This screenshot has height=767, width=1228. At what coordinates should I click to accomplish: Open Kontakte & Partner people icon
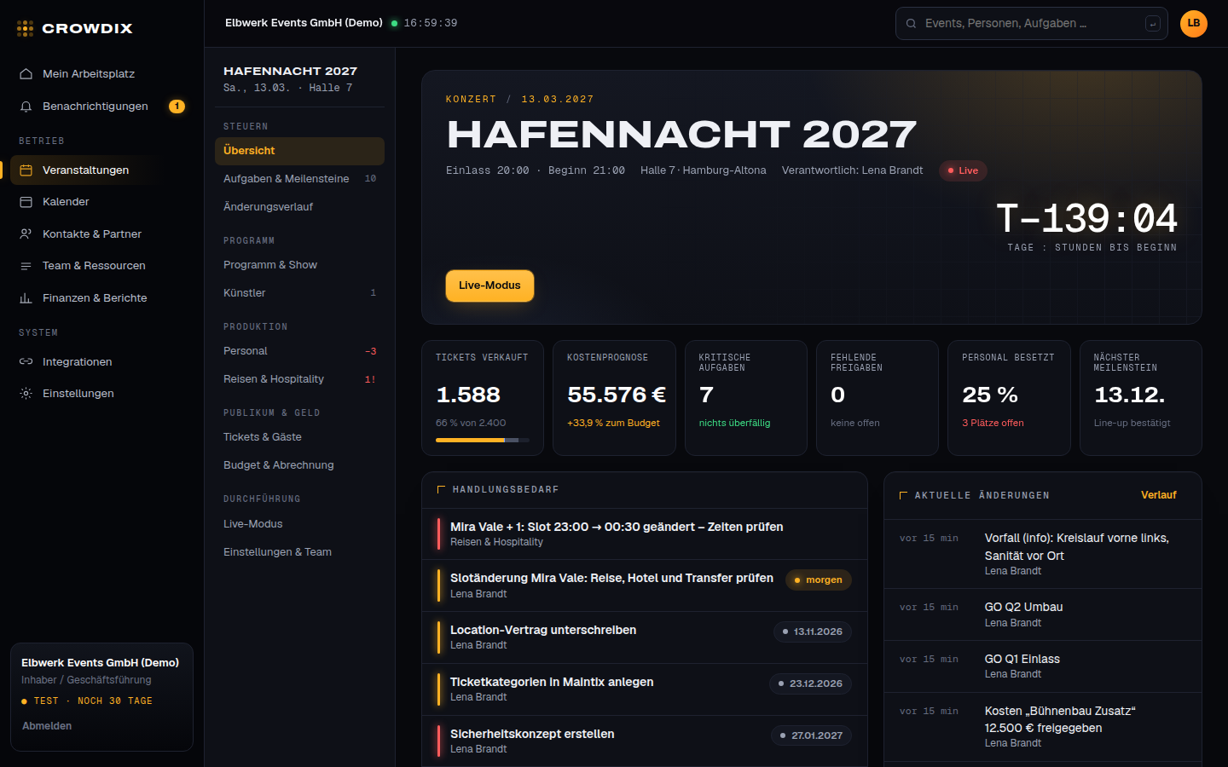click(26, 234)
